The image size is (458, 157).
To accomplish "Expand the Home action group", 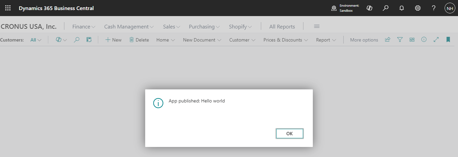I will click(166, 40).
